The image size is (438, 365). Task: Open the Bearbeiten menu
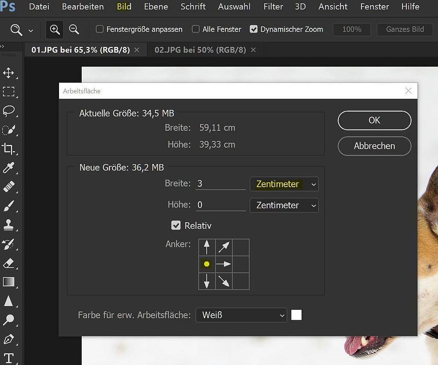[x=83, y=6]
